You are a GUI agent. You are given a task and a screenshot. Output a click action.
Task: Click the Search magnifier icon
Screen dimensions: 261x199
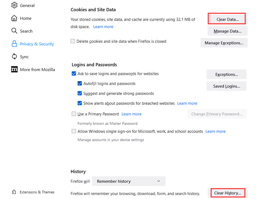point(14,31)
